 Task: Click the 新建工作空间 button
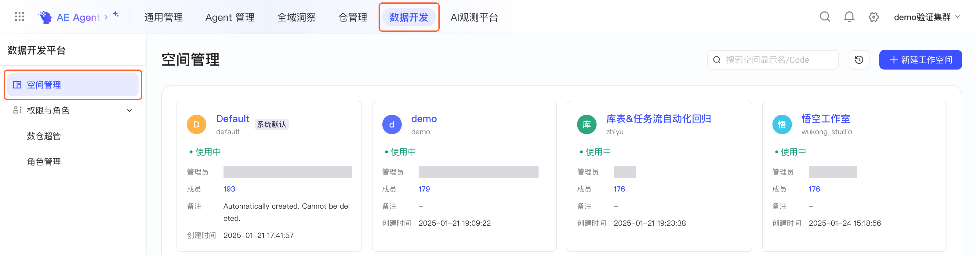[x=920, y=60]
